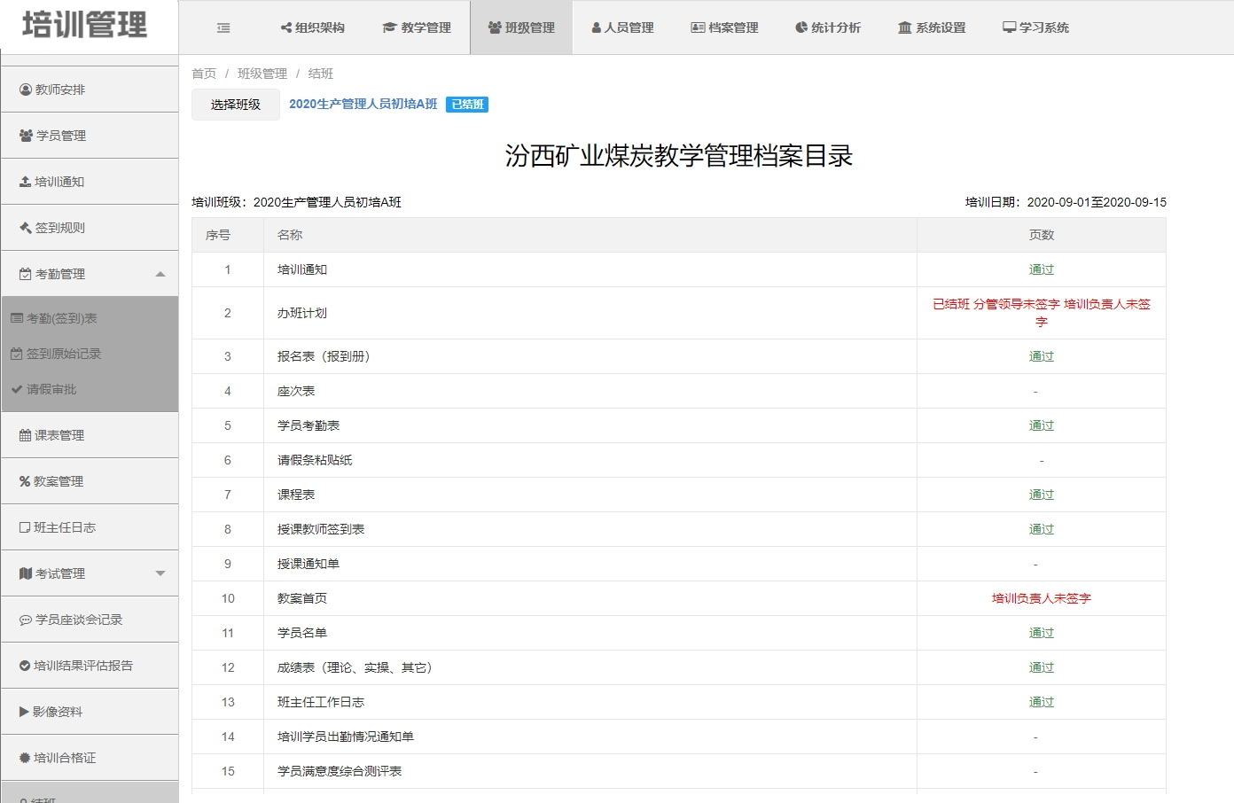Click the 选择班级 button
The image size is (1234, 803).
(x=236, y=105)
